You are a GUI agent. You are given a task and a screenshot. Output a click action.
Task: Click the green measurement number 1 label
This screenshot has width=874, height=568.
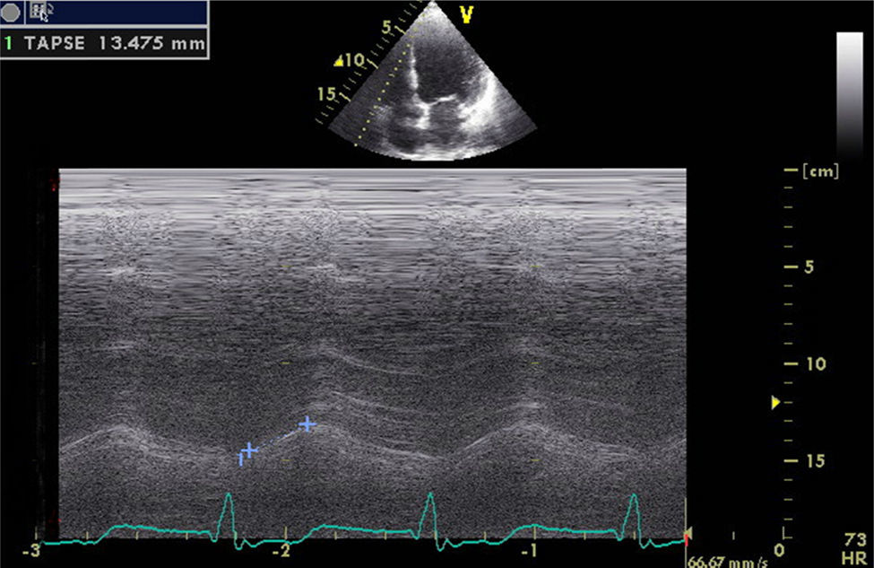[x=8, y=42]
